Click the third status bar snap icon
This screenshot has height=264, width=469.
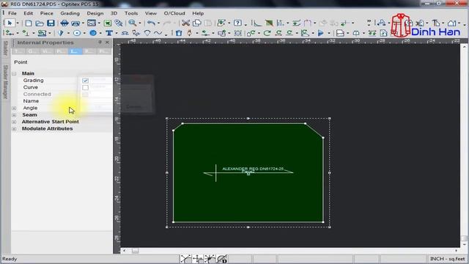210,259
